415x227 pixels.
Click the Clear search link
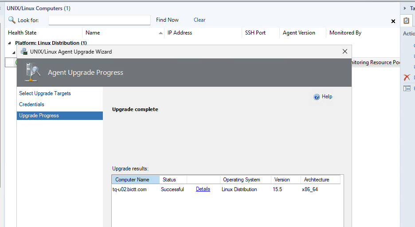(200, 20)
